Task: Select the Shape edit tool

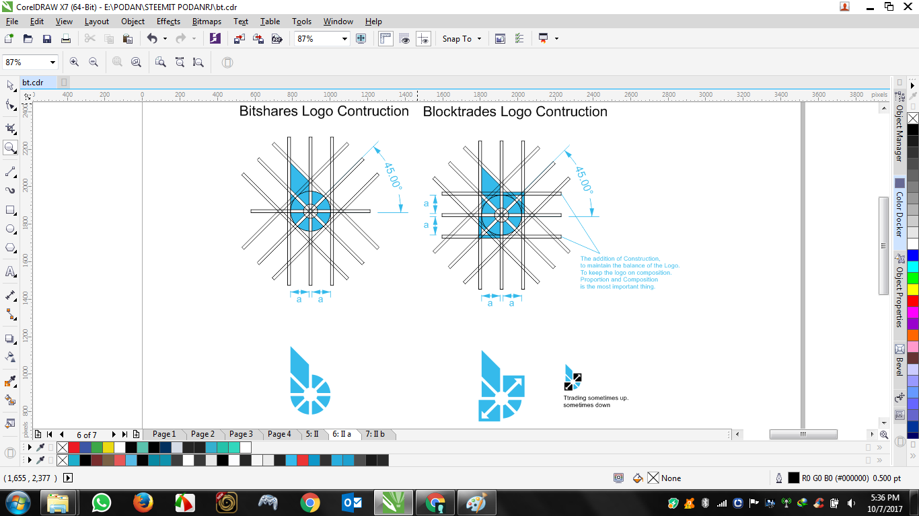Action: coord(10,105)
